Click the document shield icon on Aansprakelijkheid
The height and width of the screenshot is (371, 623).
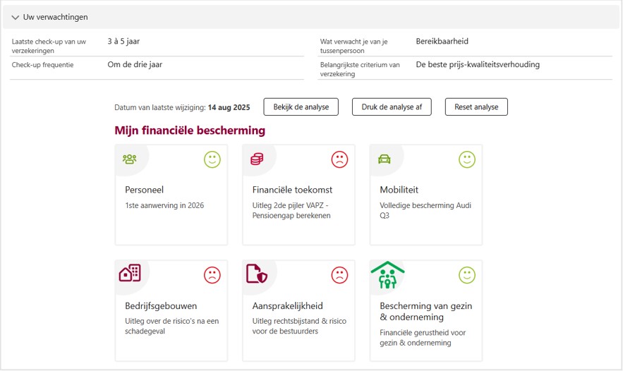coord(257,274)
